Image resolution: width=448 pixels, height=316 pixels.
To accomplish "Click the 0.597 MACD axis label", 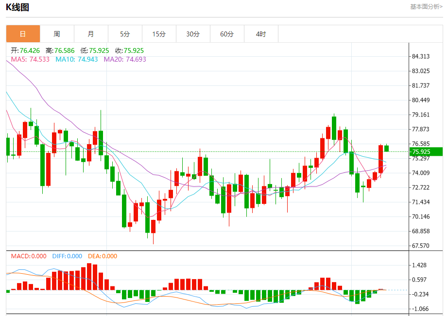I will pos(419,280).
